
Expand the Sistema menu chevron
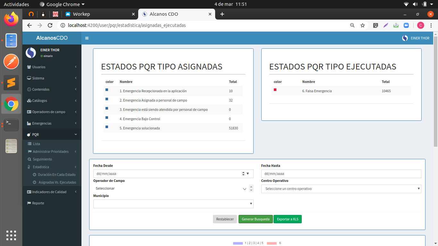pyautogui.click(x=76, y=78)
